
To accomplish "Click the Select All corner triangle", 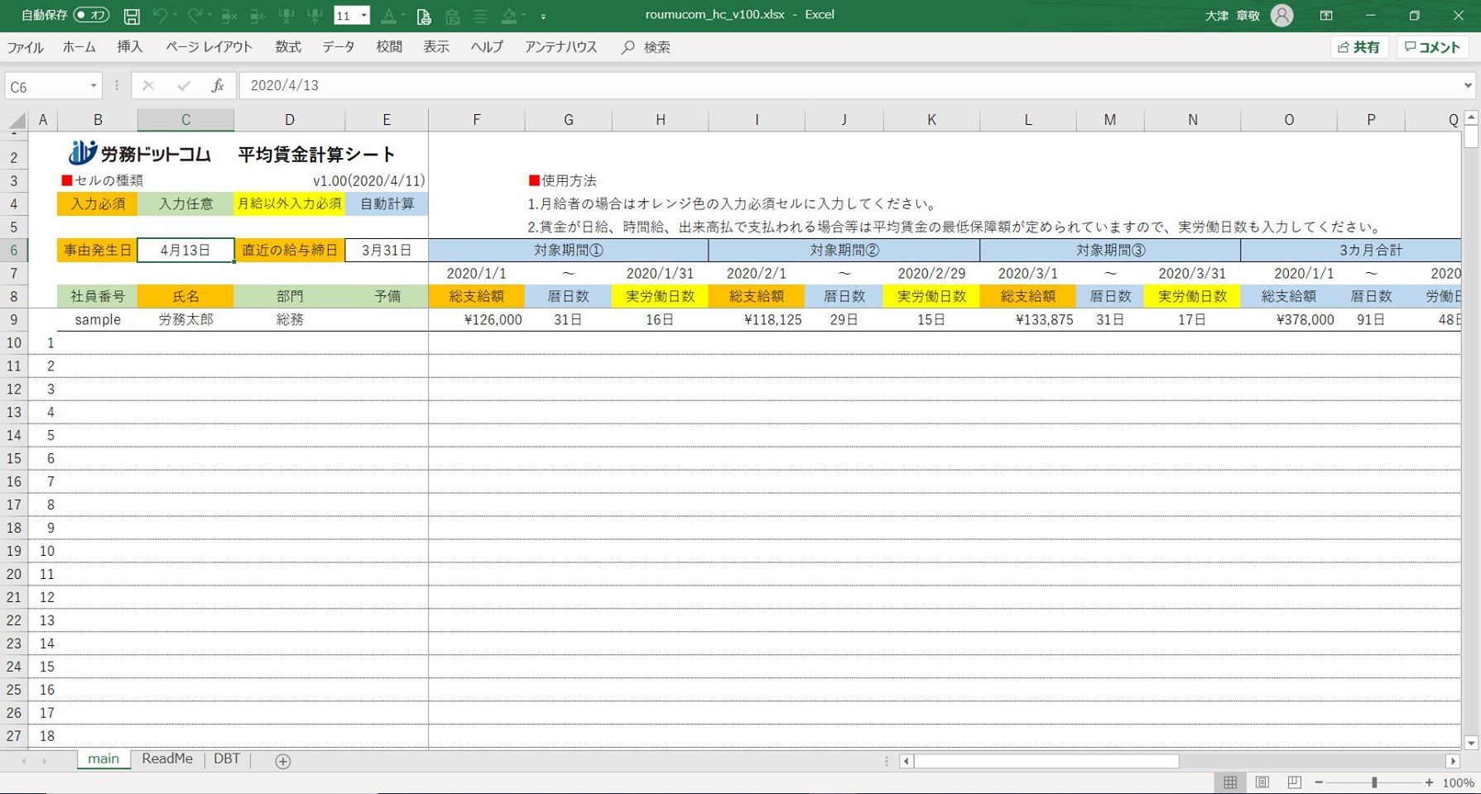I will pos(17,121).
